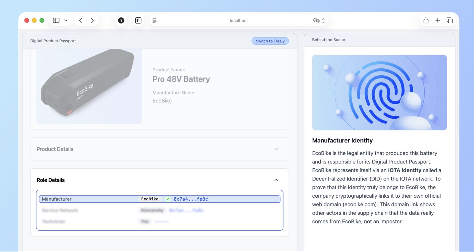Click the EcoBike badge in the Manufacturer row

150,199
